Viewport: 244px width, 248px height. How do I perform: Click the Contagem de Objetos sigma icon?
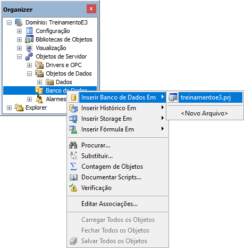click(73, 167)
